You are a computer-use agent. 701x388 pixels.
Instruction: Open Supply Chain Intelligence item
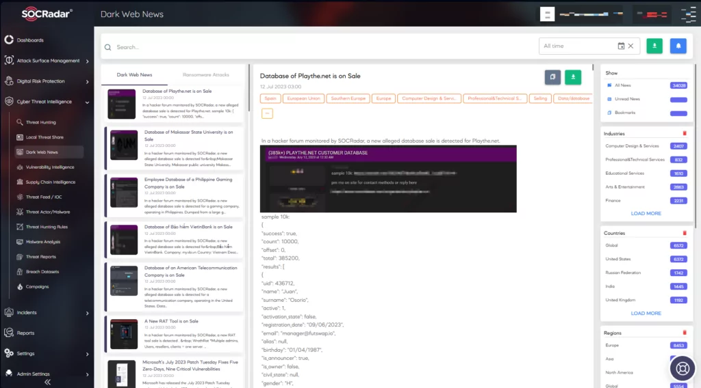[x=50, y=182]
